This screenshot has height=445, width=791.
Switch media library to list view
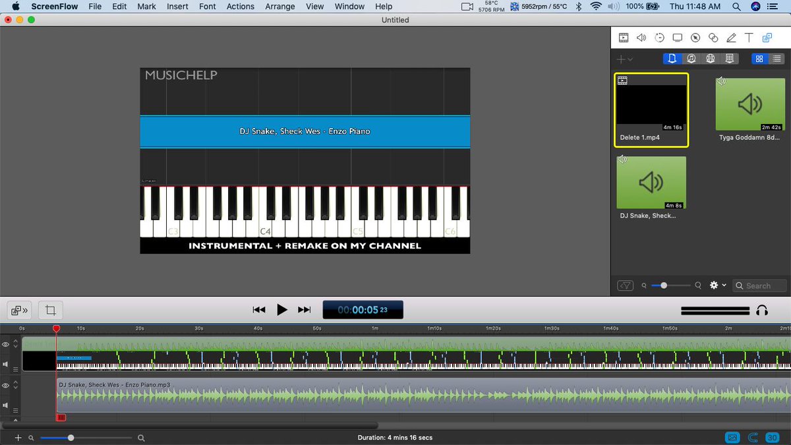[777, 59]
